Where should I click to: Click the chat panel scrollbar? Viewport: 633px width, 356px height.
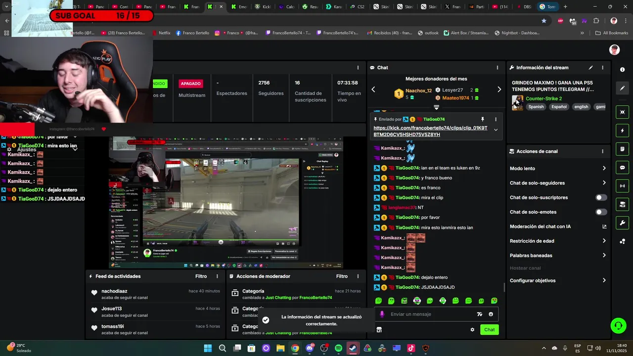(504, 287)
